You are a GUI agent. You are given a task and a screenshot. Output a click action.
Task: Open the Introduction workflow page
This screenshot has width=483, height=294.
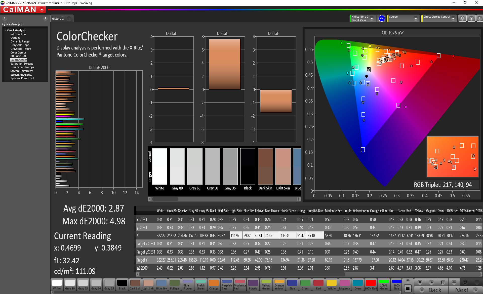(x=18, y=34)
